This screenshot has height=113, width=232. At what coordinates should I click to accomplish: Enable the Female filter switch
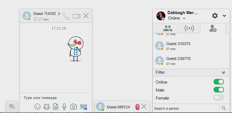click(x=219, y=98)
